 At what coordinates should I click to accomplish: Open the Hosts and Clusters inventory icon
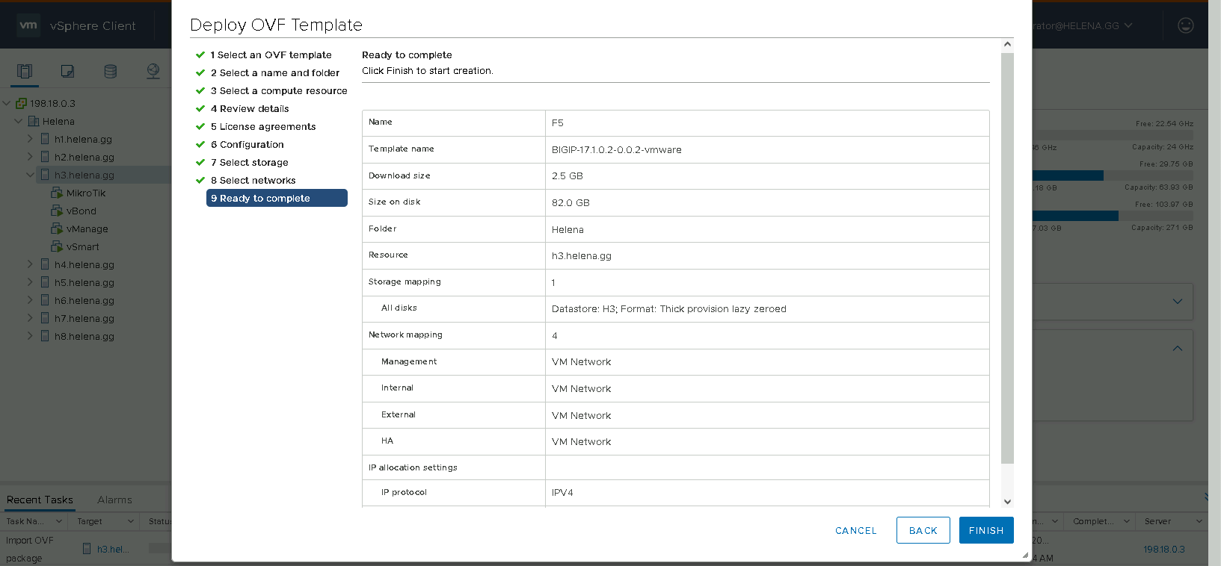coord(25,71)
